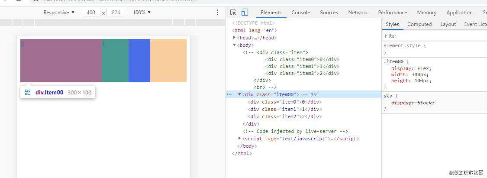This screenshot has height=178, width=487.
Task: Click the viewport height field showing 824
Action: click(116, 13)
